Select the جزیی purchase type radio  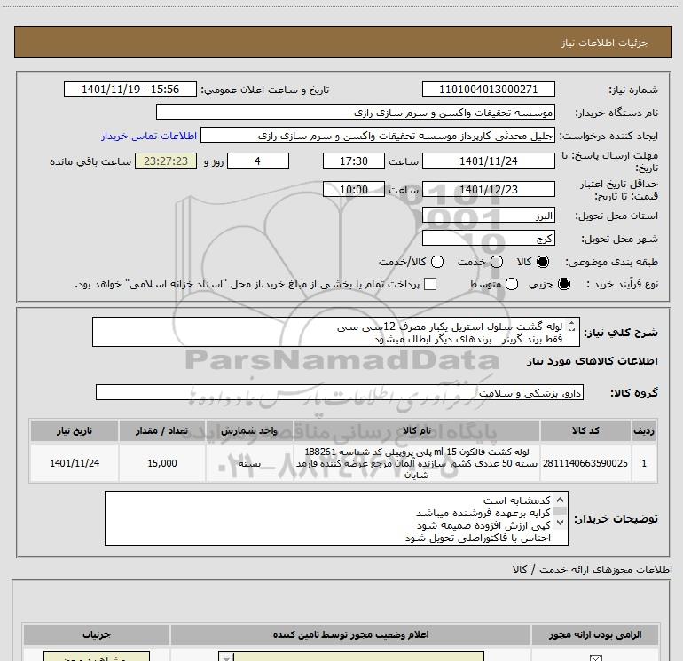[x=563, y=284]
